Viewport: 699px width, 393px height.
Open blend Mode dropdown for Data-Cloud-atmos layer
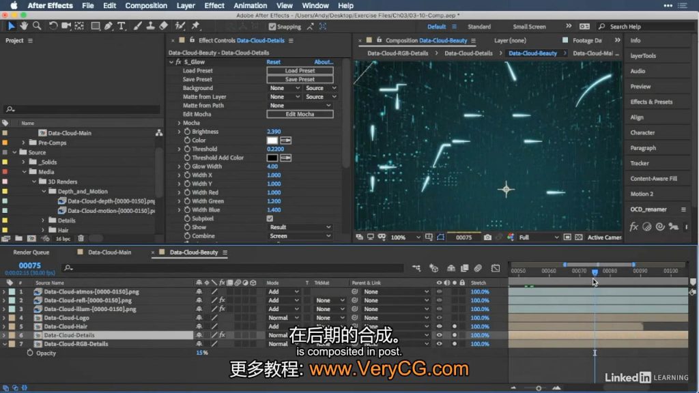click(x=283, y=292)
